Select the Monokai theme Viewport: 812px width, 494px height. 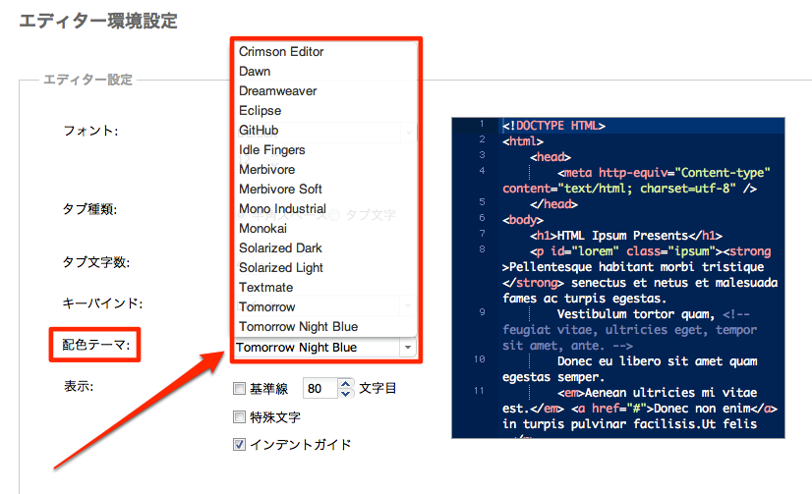262,229
